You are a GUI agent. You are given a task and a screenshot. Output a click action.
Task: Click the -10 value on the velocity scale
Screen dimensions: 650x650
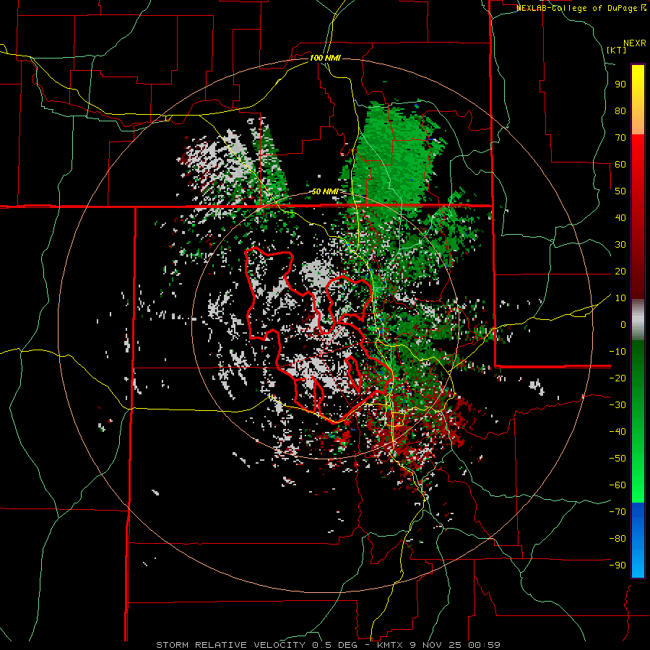[617, 352]
